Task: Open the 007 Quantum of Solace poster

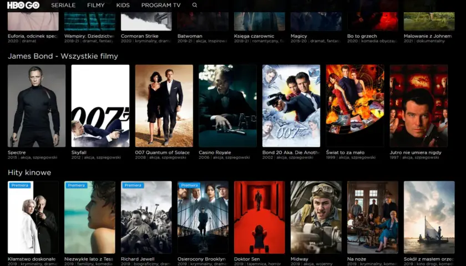Action: [x=164, y=106]
